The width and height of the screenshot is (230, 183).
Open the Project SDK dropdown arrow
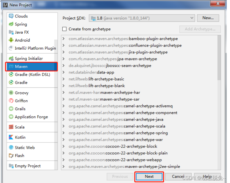click(x=192, y=18)
